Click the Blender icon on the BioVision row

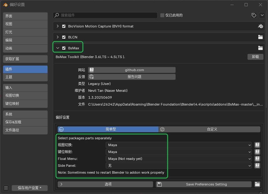click(x=260, y=26)
